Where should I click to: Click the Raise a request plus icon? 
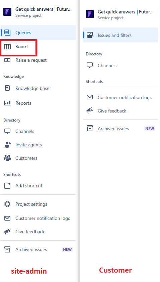tap(7, 60)
